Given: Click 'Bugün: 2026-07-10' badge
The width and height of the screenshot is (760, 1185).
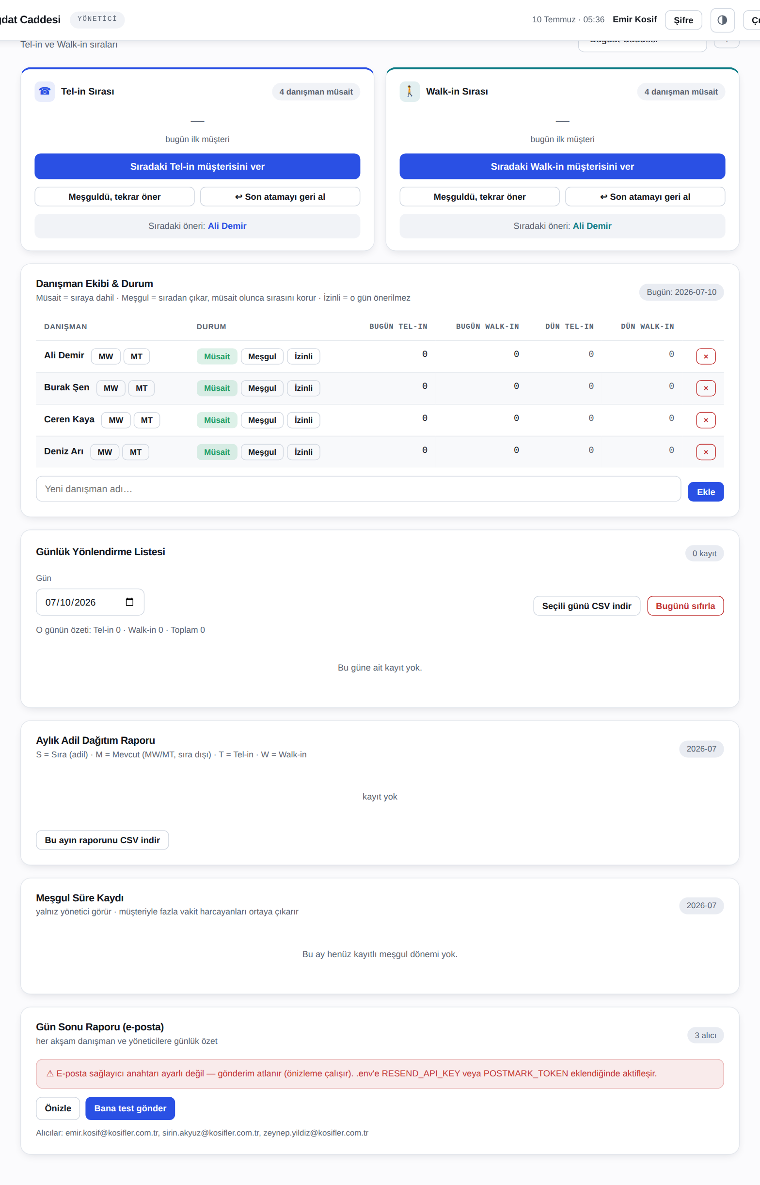Looking at the screenshot, I should point(681,292).
